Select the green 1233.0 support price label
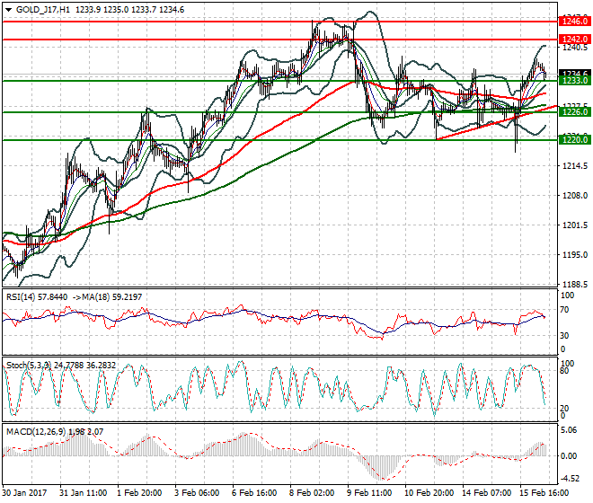 pyautogui.click(x=575, y=81)
